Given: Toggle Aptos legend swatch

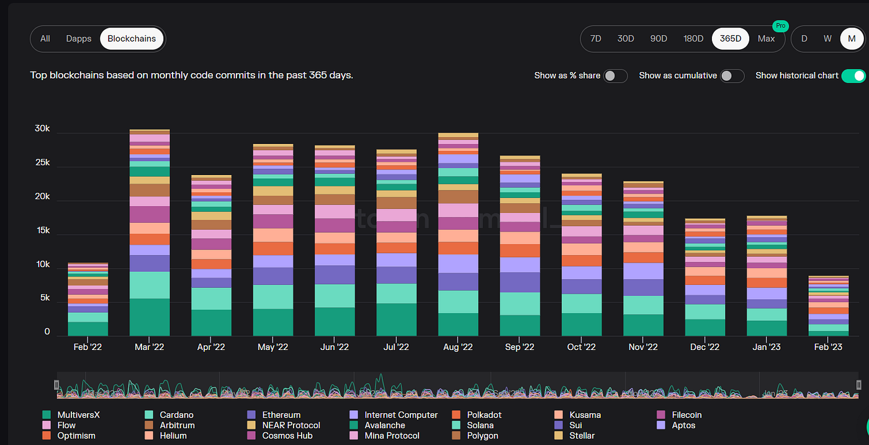Looking at the screenshot, I should tap(660, 425).
